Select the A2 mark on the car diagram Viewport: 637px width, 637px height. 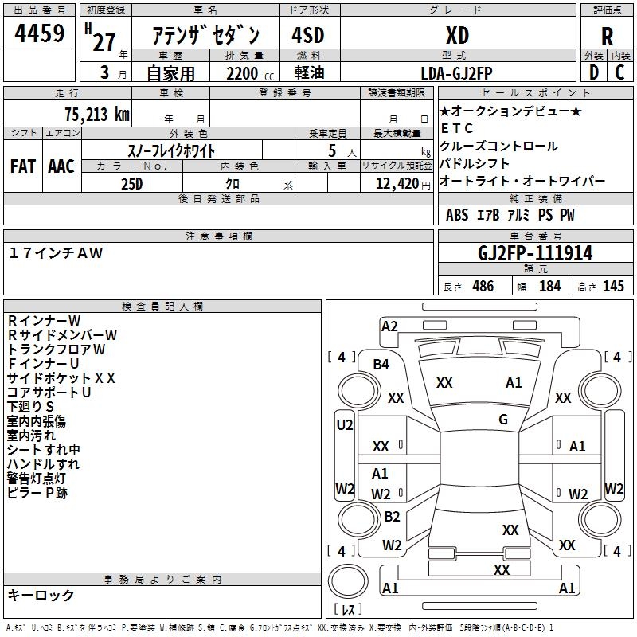pyautogui.click(x=389, y=326)
